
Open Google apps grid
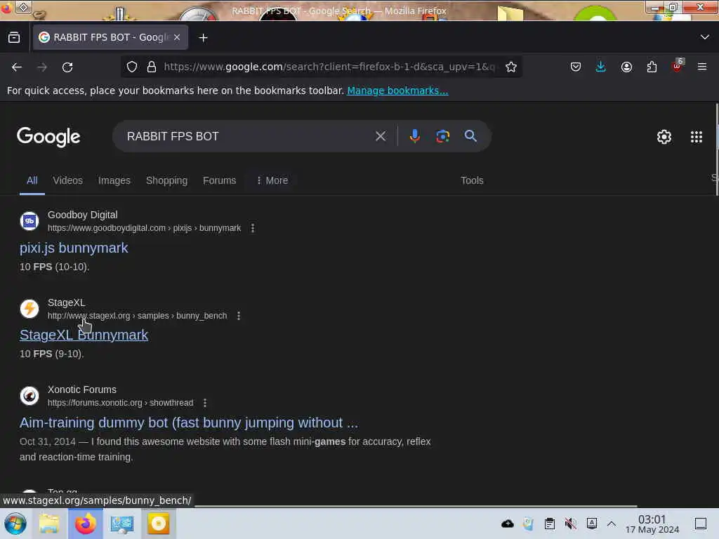[x=697, y=137]
